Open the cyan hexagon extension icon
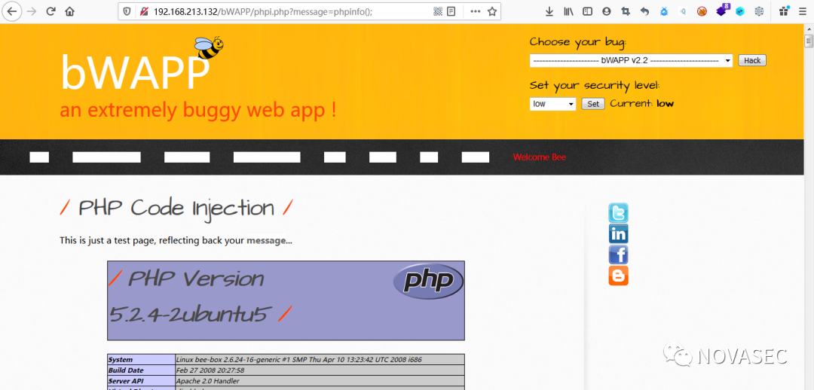 pos(740,11)
